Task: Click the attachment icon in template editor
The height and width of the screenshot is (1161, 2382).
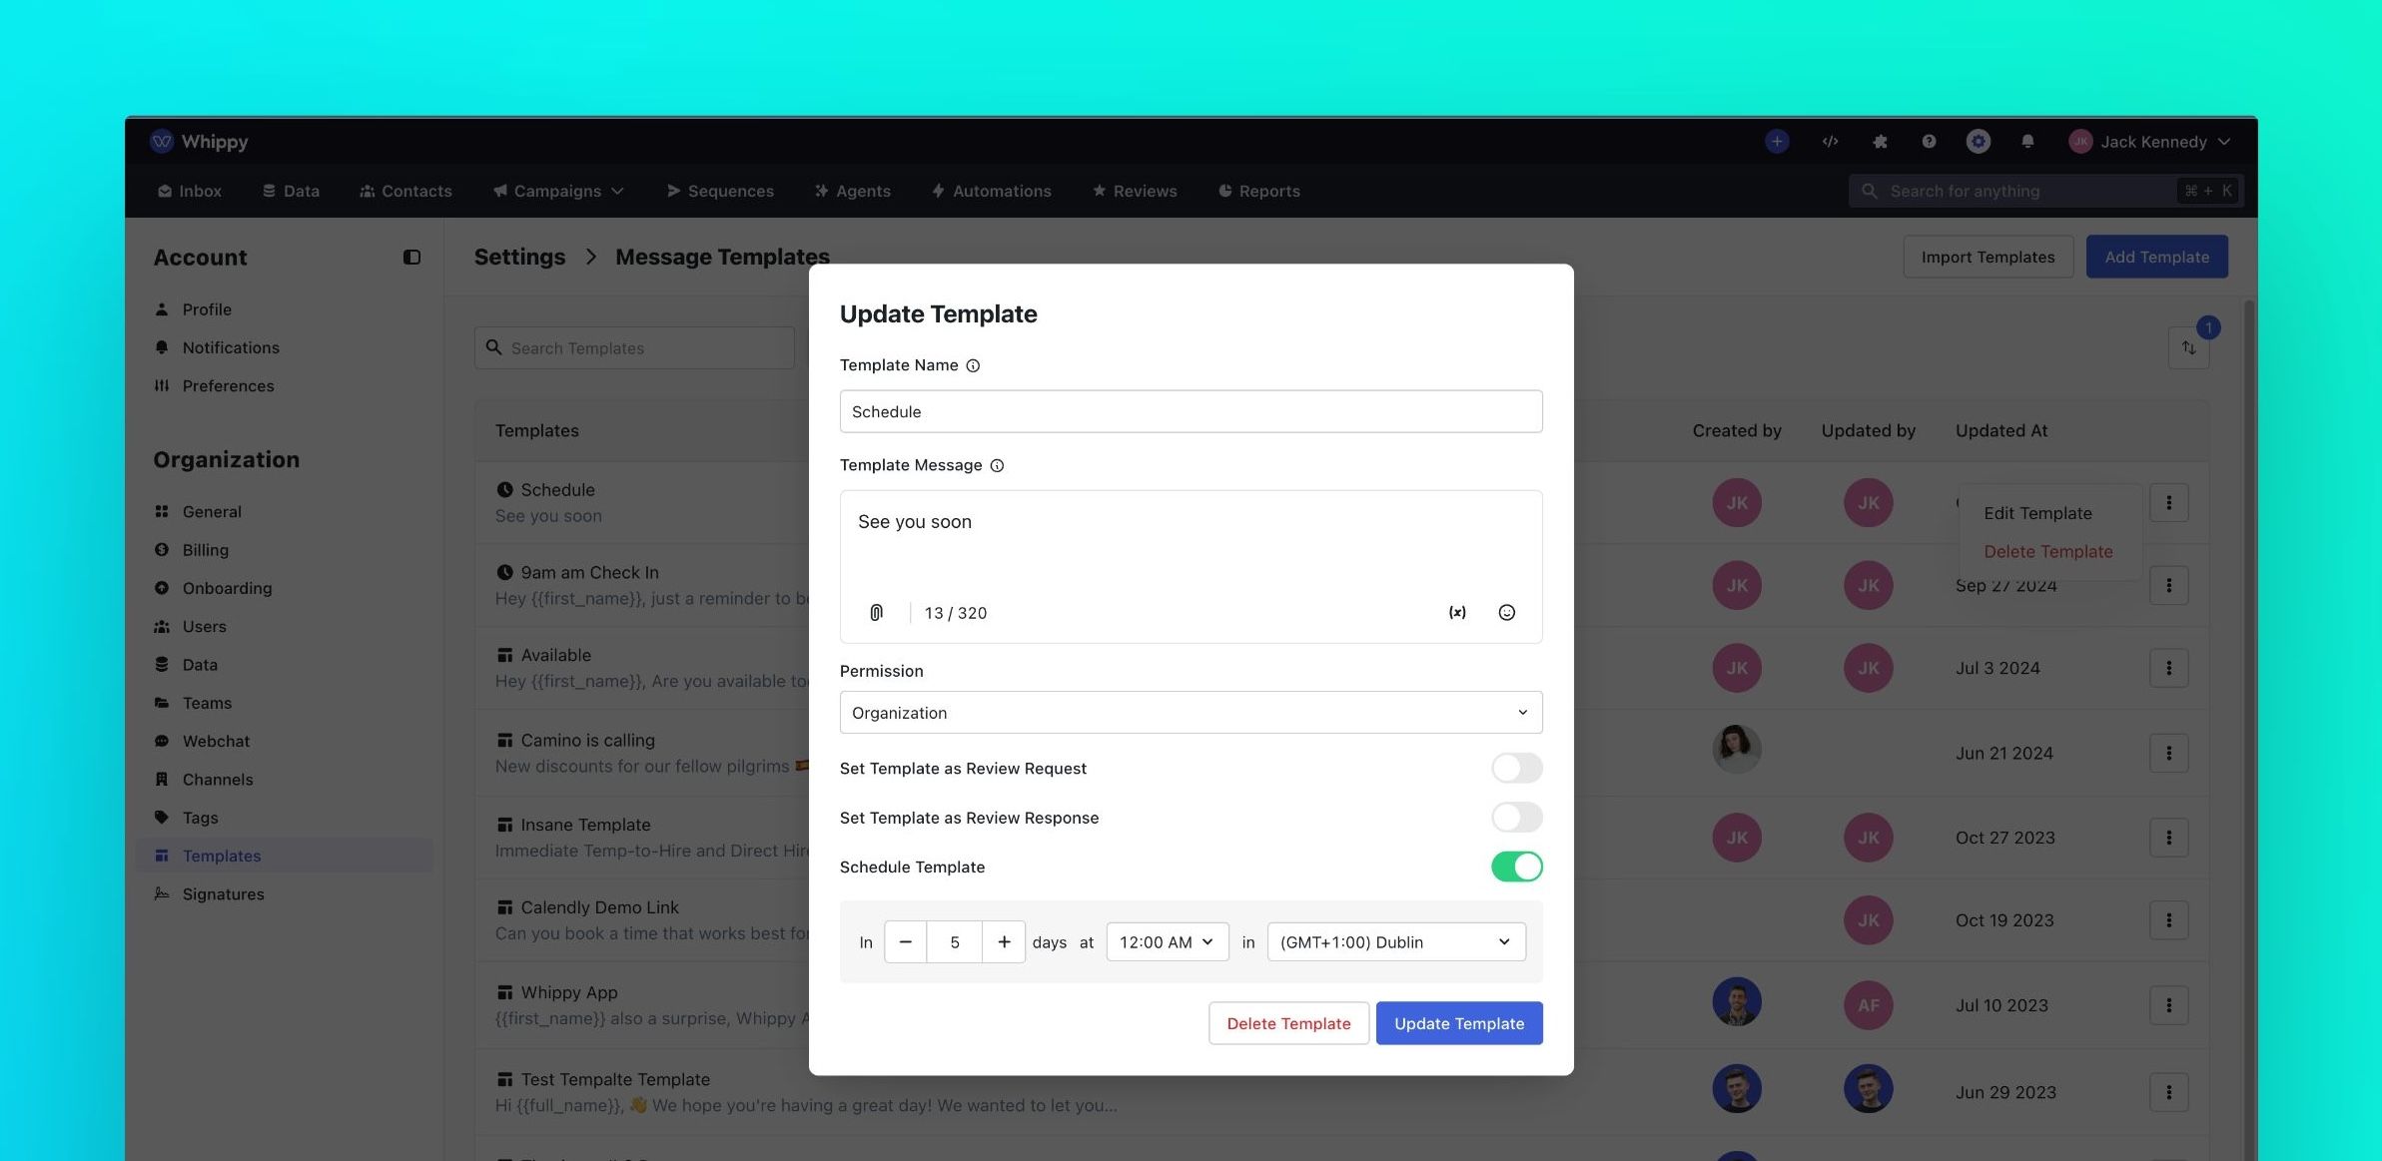Action: pos(875,612)
